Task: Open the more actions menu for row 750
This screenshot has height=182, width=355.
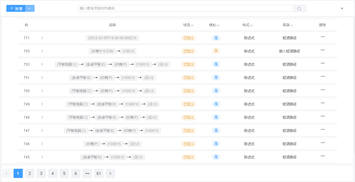Action: tap(323, 90)
